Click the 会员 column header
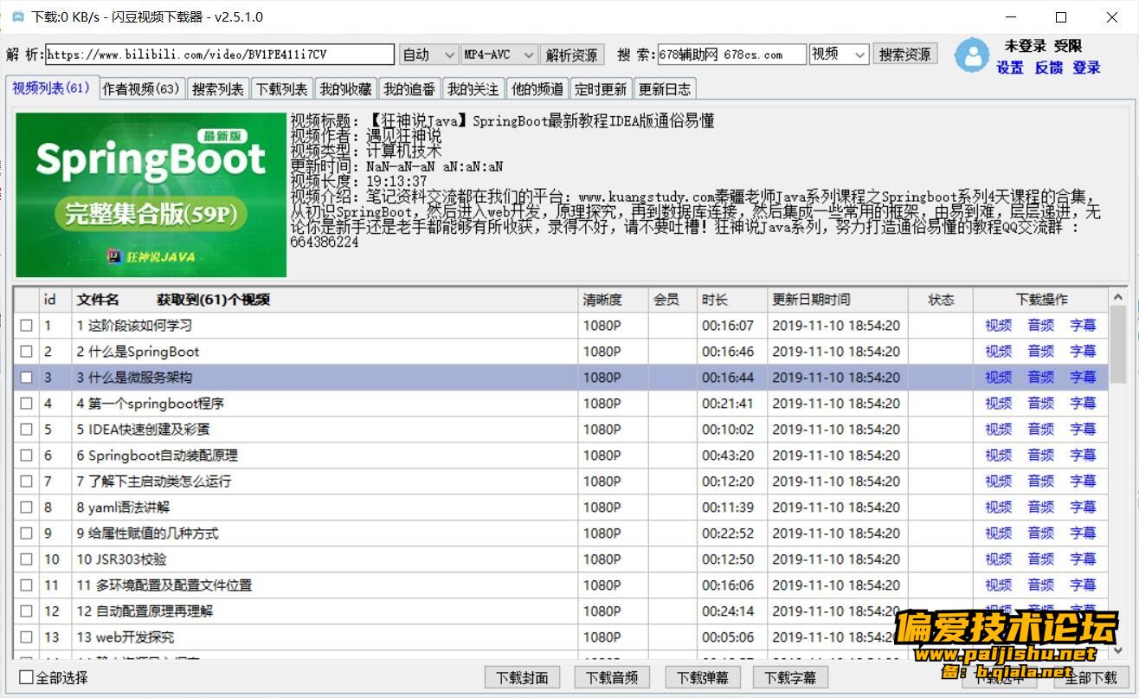The height and width of the screenshot is (698, 1139). [672, 300]
